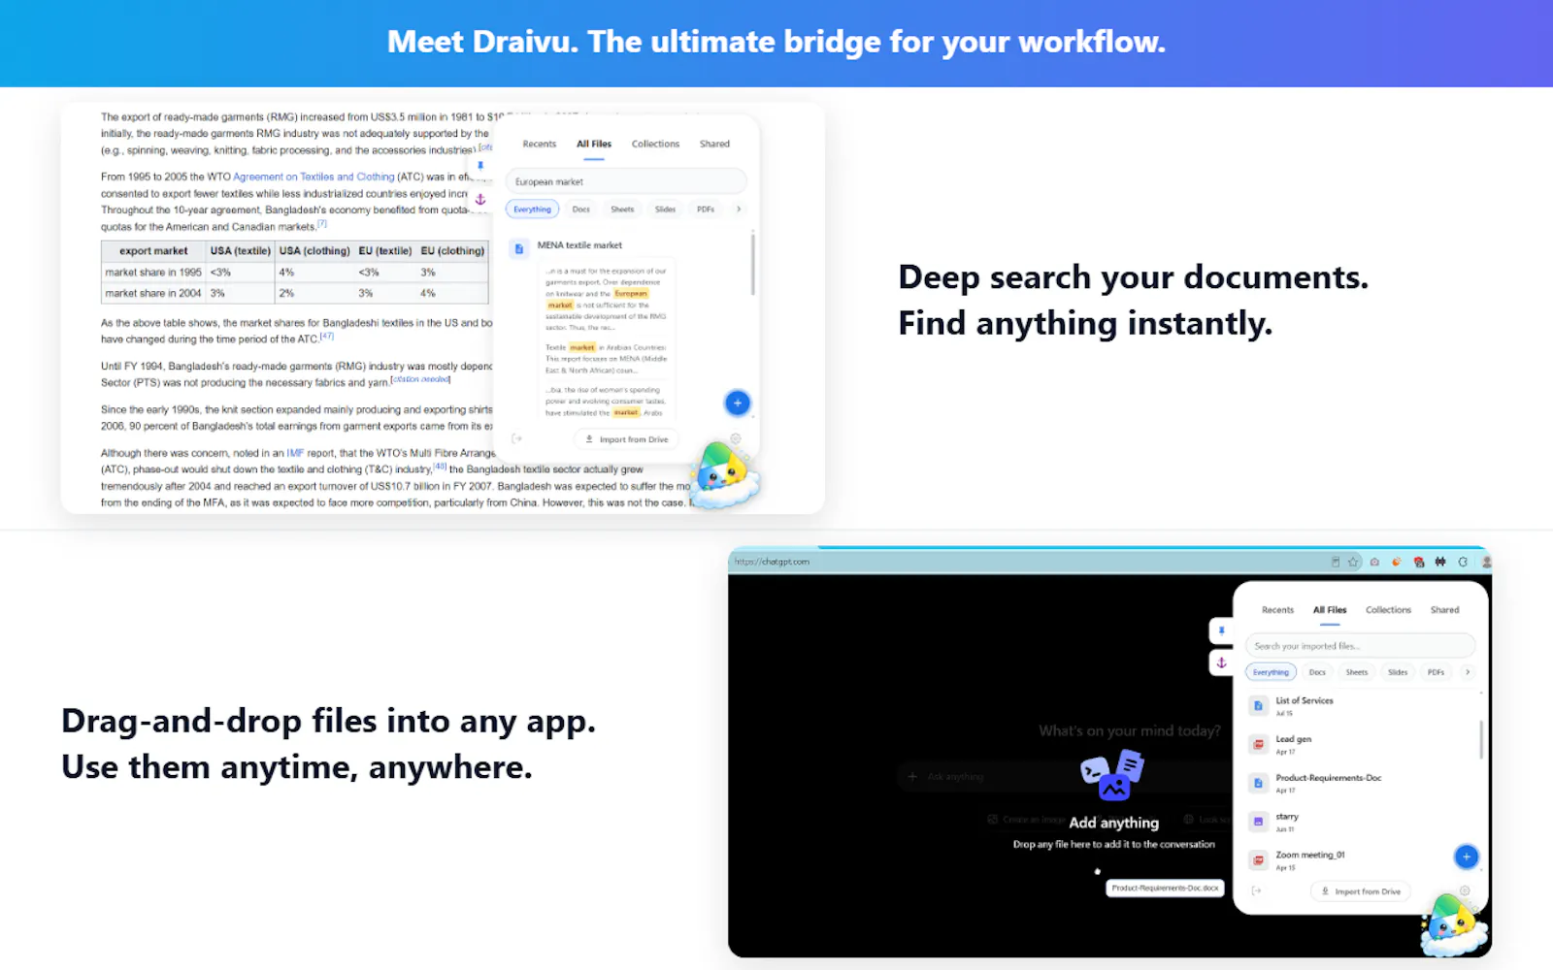The image size is (1553, 970).
Task: Click the starry file purple icon
Action: [x=1259, y=822]
